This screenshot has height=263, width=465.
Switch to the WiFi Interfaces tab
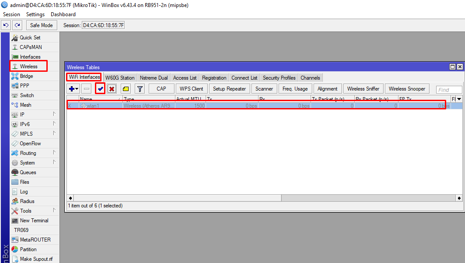click(x=84, y=77)
